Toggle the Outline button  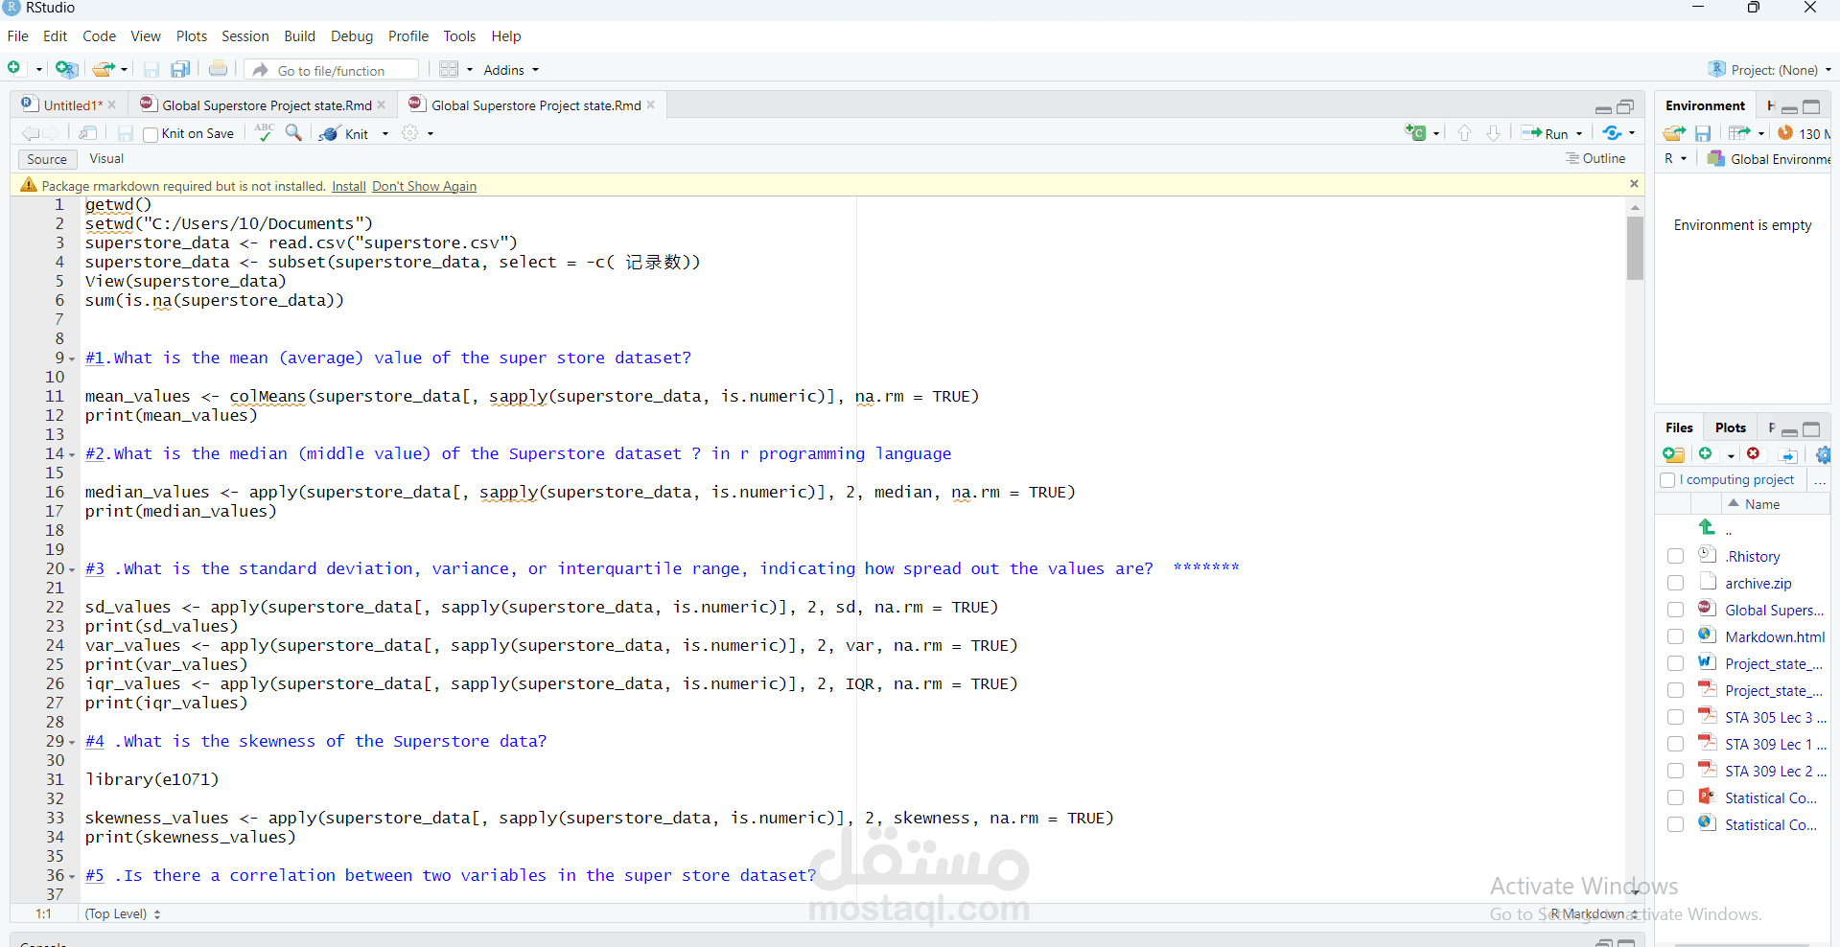coord(1595,159)
